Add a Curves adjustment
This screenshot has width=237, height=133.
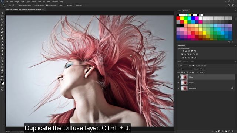coord(189,51)
